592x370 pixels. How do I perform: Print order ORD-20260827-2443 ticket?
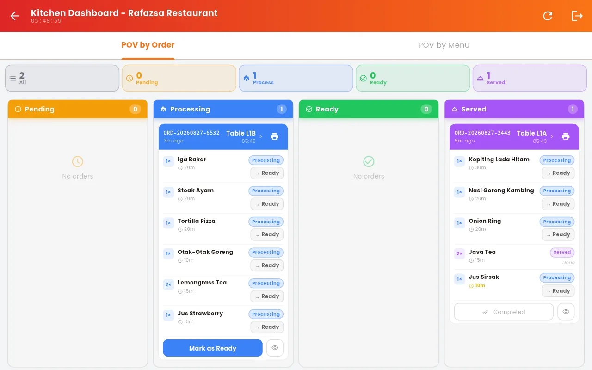click(566, 136)
